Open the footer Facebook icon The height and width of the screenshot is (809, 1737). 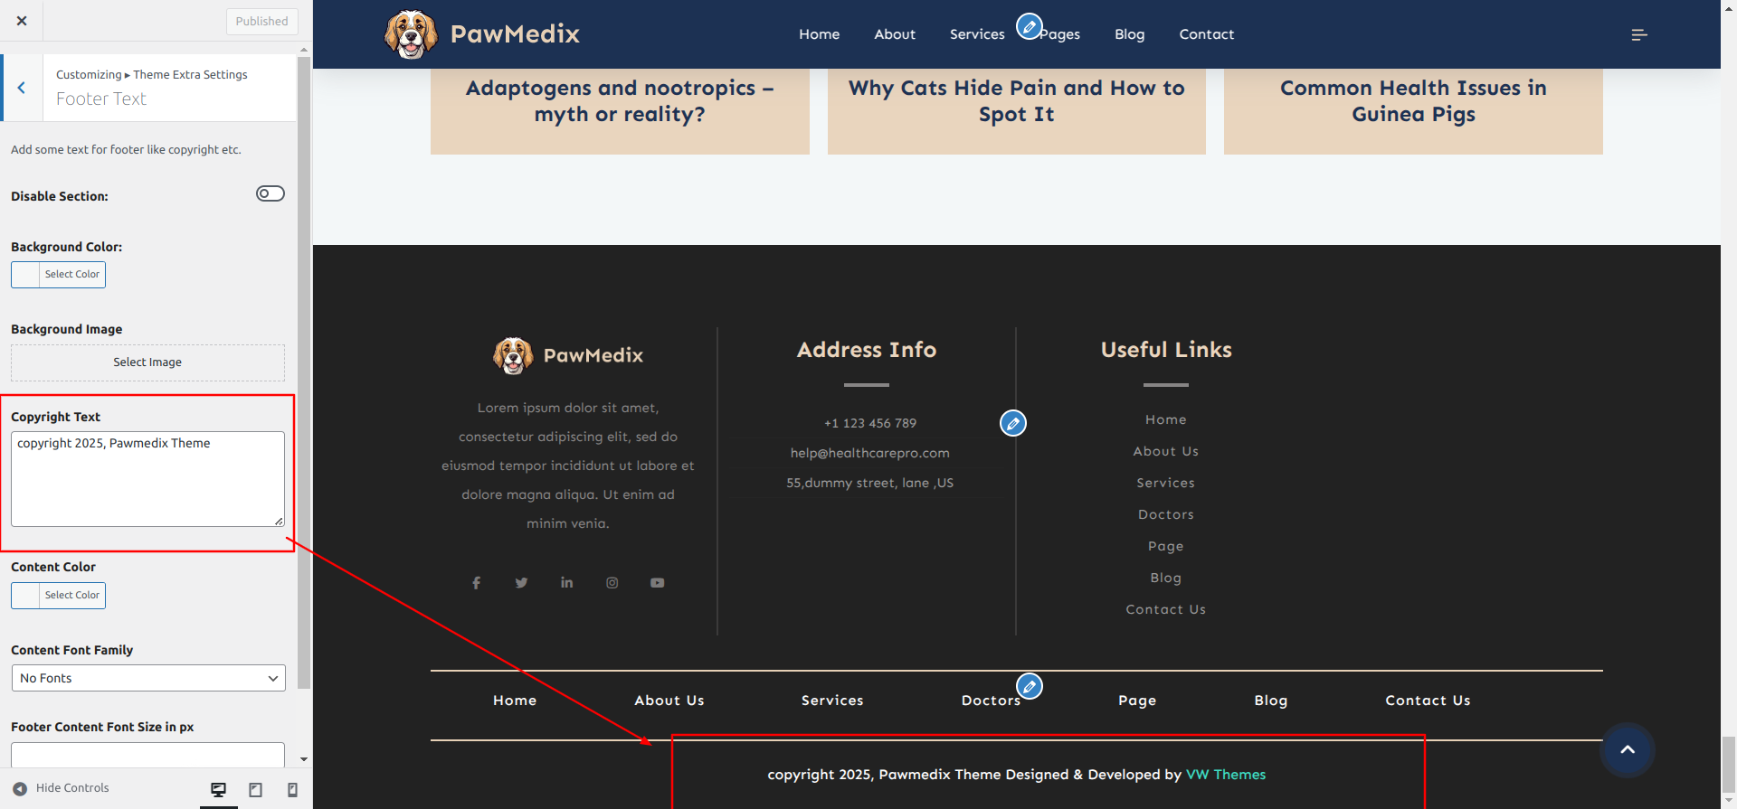tap(476, 583)
